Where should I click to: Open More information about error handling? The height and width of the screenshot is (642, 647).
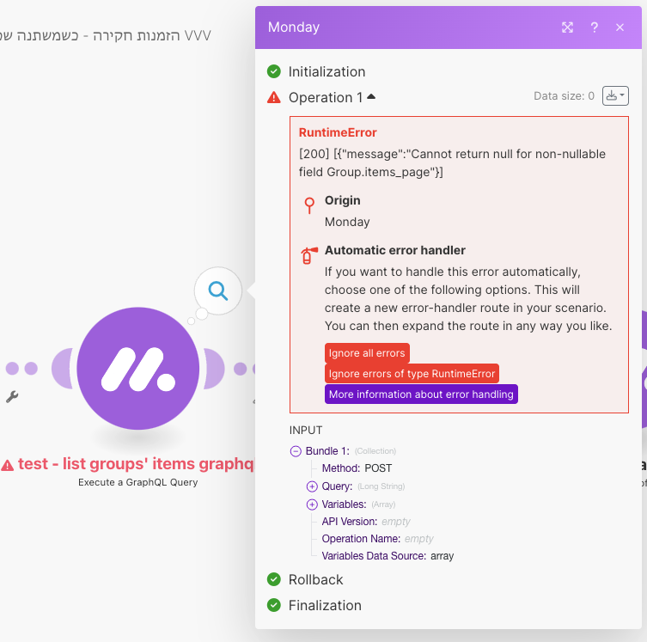point(421,394)
